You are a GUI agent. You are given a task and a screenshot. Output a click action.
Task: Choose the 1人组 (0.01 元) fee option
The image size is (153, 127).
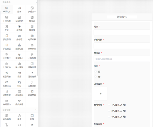(109, 105)
